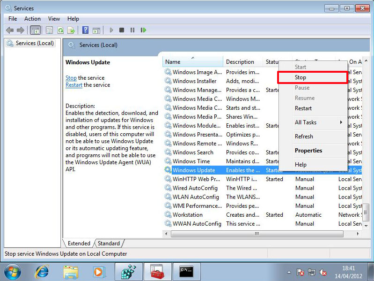Image resolution: width=374 pixels, height=281 pixels.
Task: Open Windows Start menu orb
Action: pyautogui.click(x=12, y=272)
